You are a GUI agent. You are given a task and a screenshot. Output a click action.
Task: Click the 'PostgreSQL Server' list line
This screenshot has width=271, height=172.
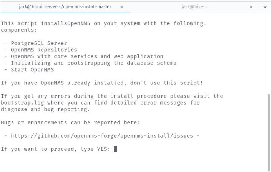pos(36,43)
